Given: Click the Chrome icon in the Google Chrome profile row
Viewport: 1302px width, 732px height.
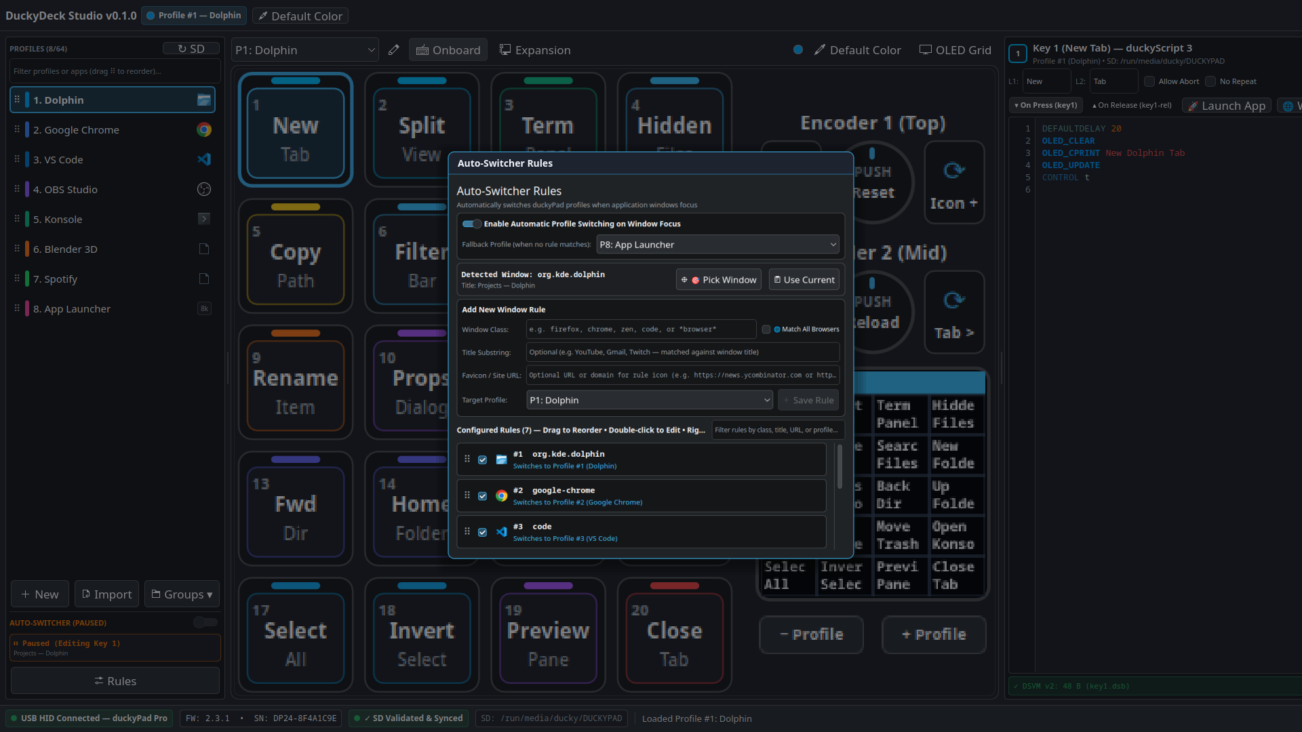Looking at the screenshot, I should tap(203, 130).
